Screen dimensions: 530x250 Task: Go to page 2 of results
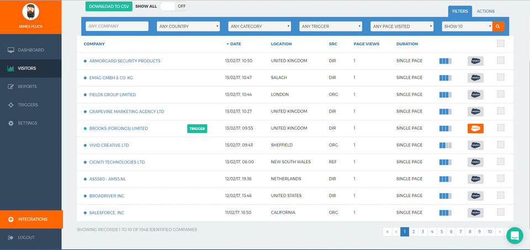pyautogui.click(x=414, y=232)
